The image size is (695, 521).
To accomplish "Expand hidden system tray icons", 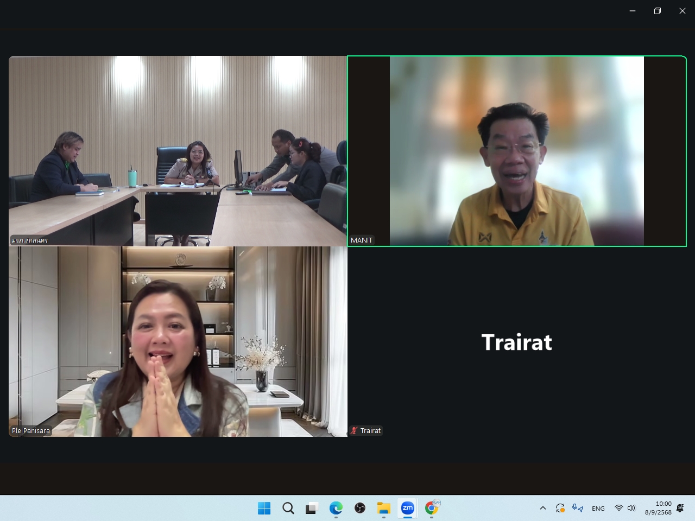I will click(x=542, y=508).
